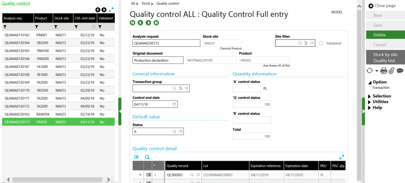Click the New button
This screenshot has width=405, height=183.
385,15
